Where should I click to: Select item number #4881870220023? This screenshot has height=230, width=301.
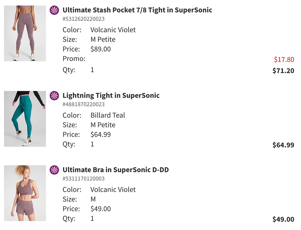pos(84,104)
